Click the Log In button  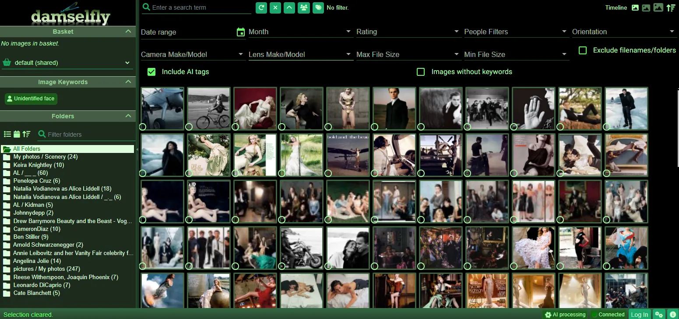coord(639,314)
